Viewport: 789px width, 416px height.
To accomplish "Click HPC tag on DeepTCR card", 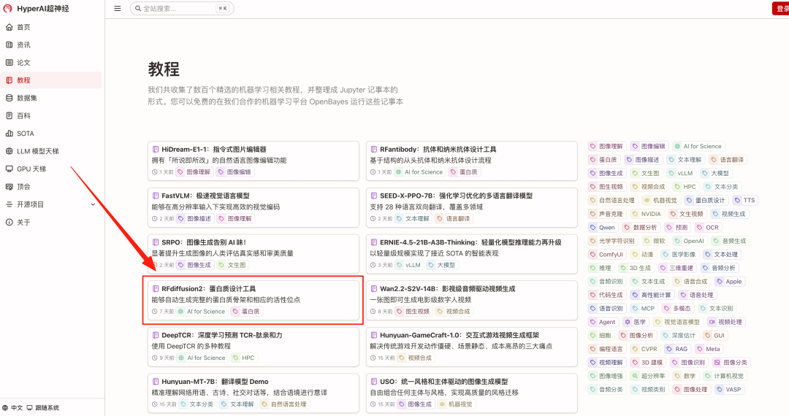I will 244,358.
